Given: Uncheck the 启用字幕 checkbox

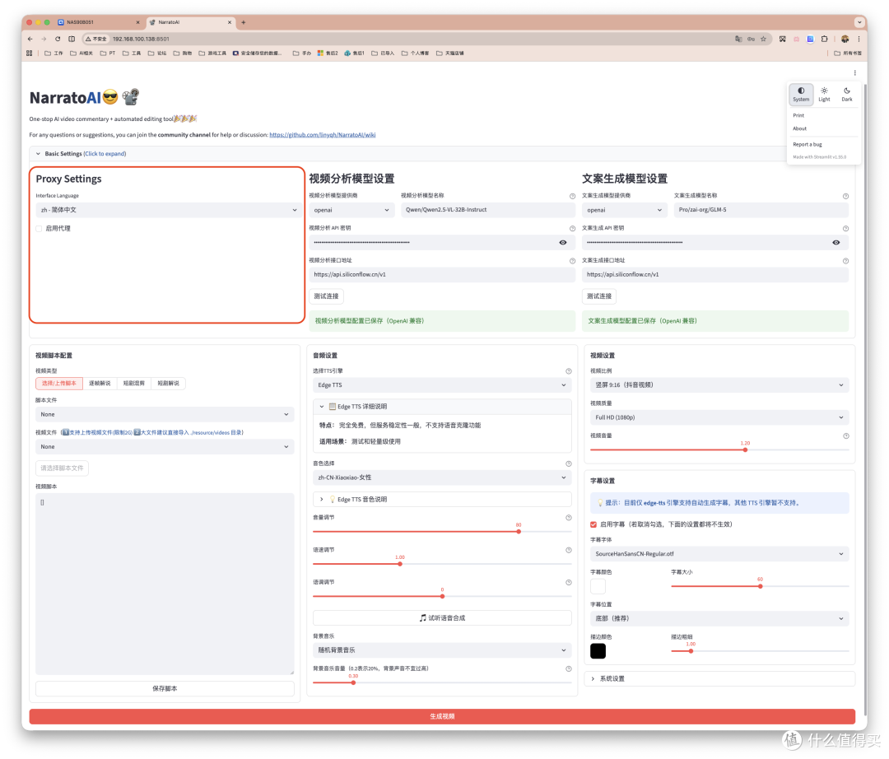Looking at the screenshot, I should coord(593,525).
